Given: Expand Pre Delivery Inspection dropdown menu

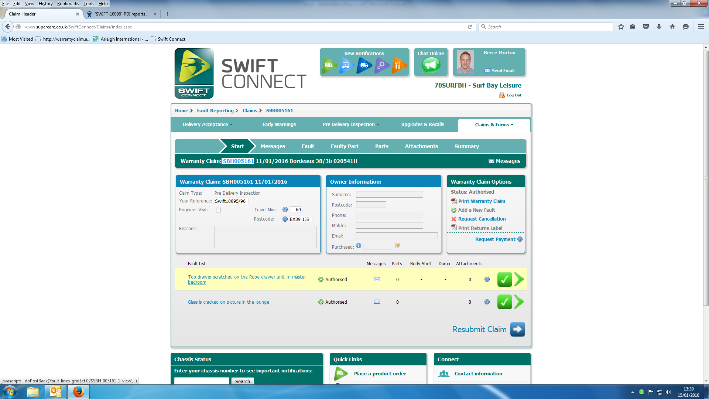Looking at the screenshot, I should 350,125.
